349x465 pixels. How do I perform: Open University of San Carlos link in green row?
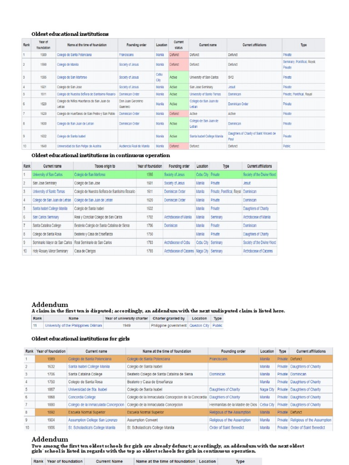pos(47,174)
